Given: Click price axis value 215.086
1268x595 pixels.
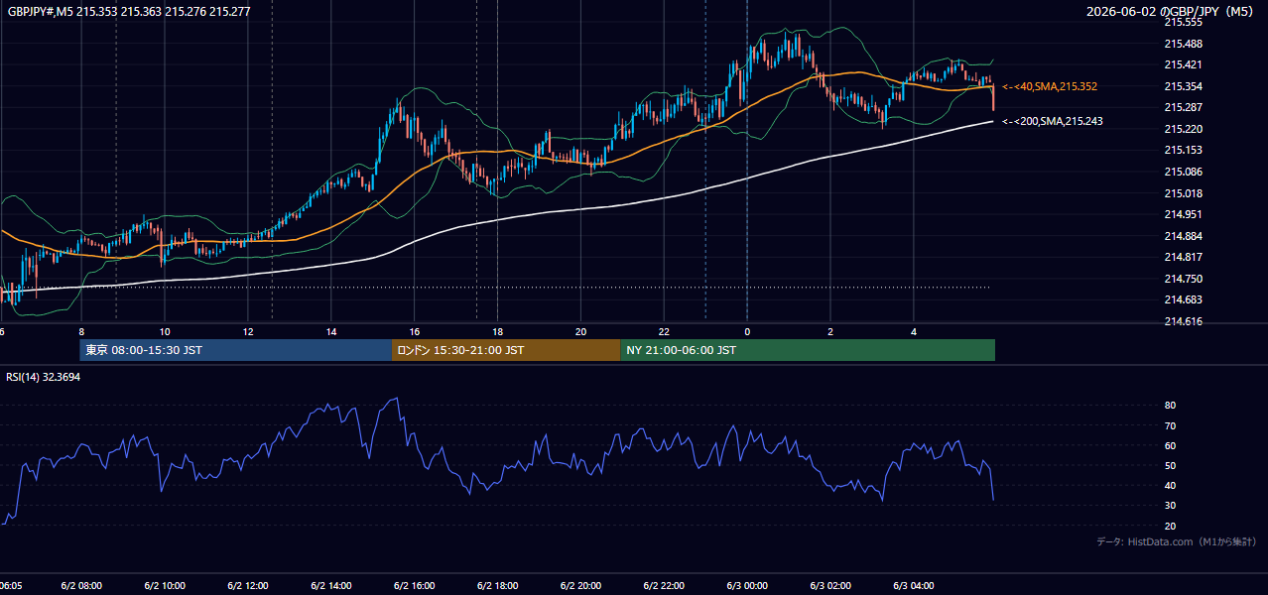Looking at the screenshot, I should click(1183, 172).
